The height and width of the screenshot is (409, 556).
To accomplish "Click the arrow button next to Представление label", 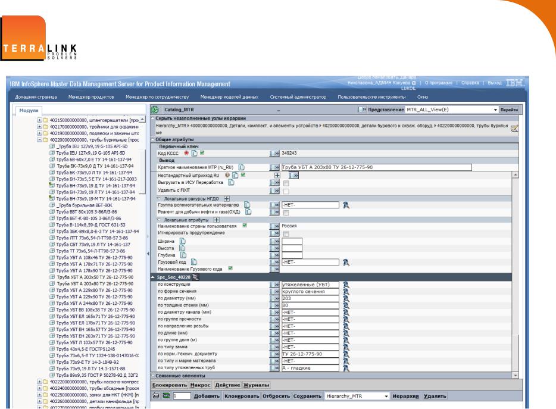I will click(362, 110).
